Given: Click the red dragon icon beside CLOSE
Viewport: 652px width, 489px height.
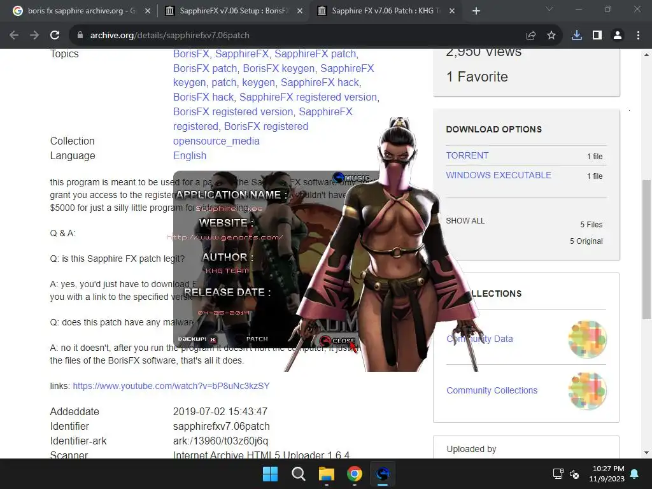Looking at the screenshot, I should (x=325, y=341).
